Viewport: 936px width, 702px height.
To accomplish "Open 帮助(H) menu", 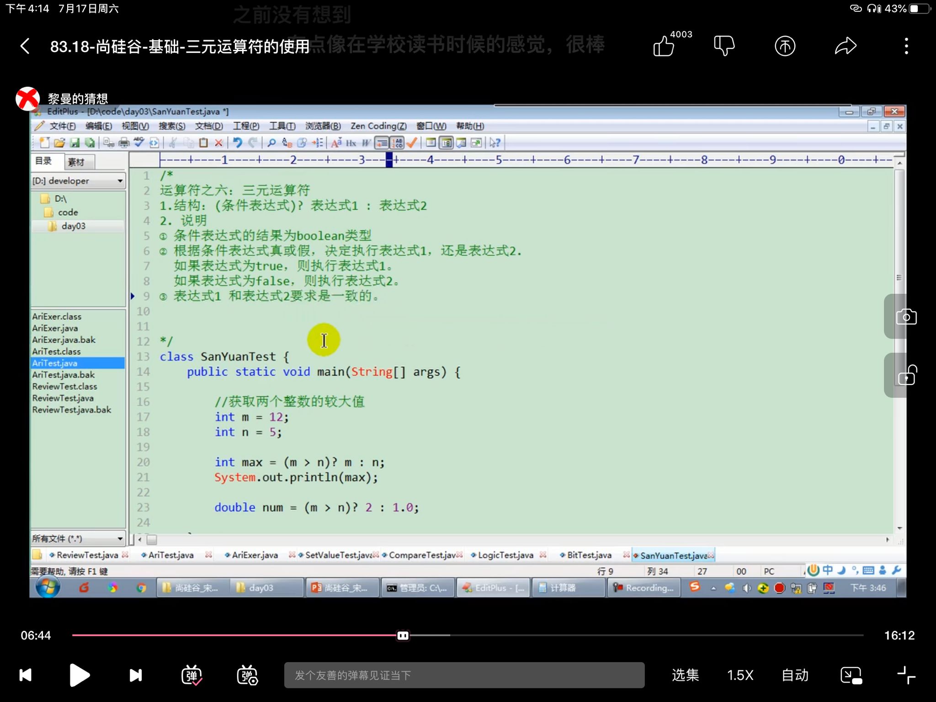I will pyautogui.click(x=470, y=126).
